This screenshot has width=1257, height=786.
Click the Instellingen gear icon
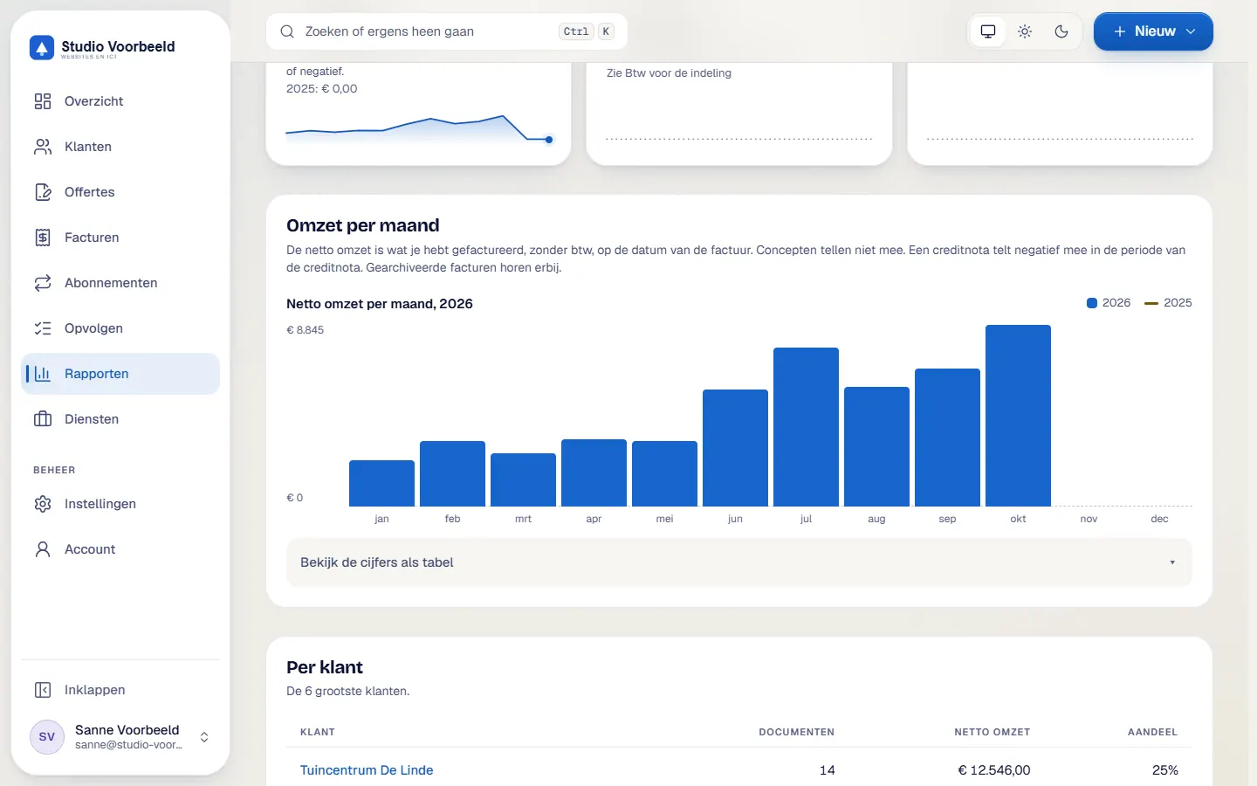[43, 504]
